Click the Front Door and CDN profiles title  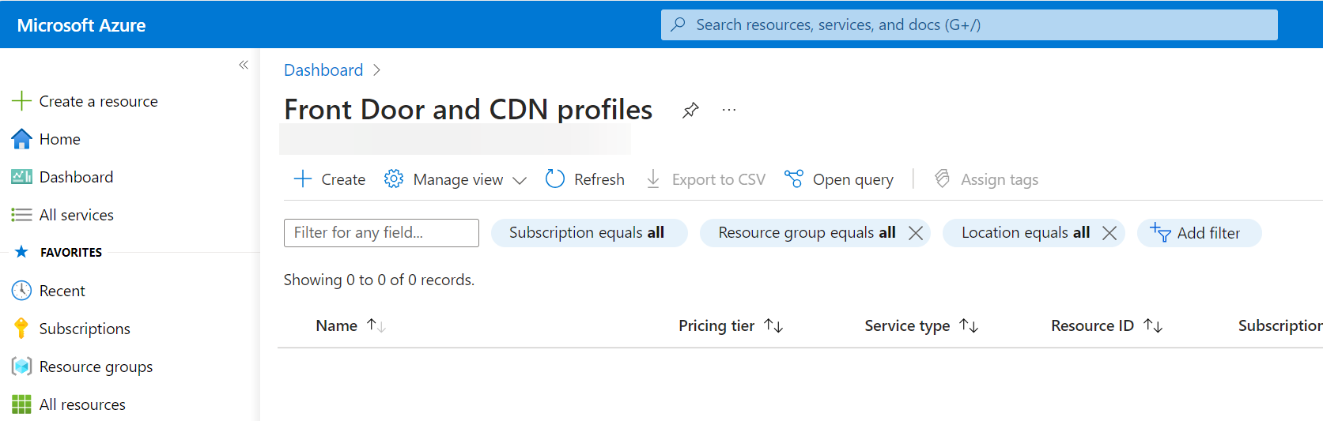(468, 110)
